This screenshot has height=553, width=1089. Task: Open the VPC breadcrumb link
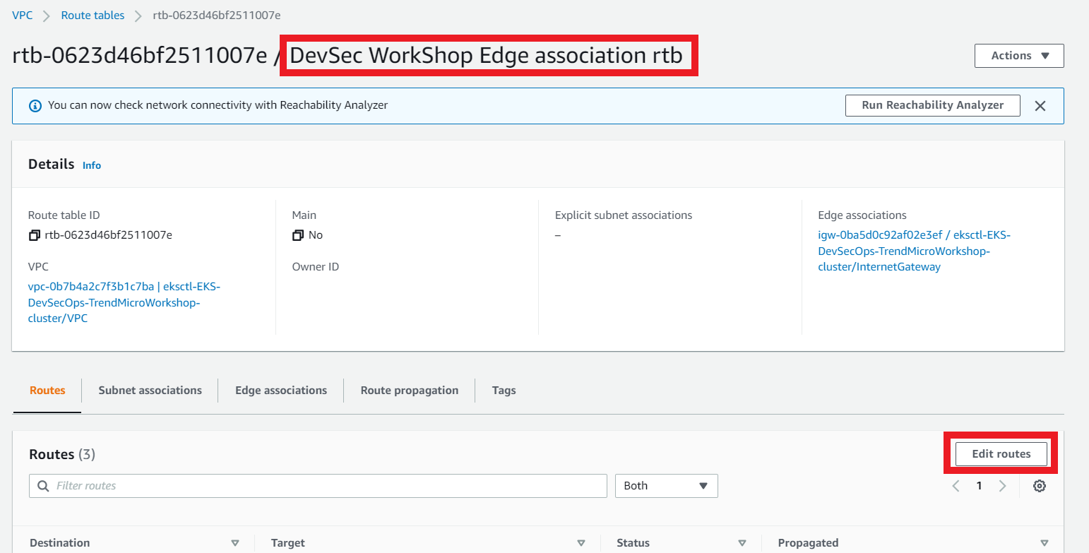coord(23,15)
